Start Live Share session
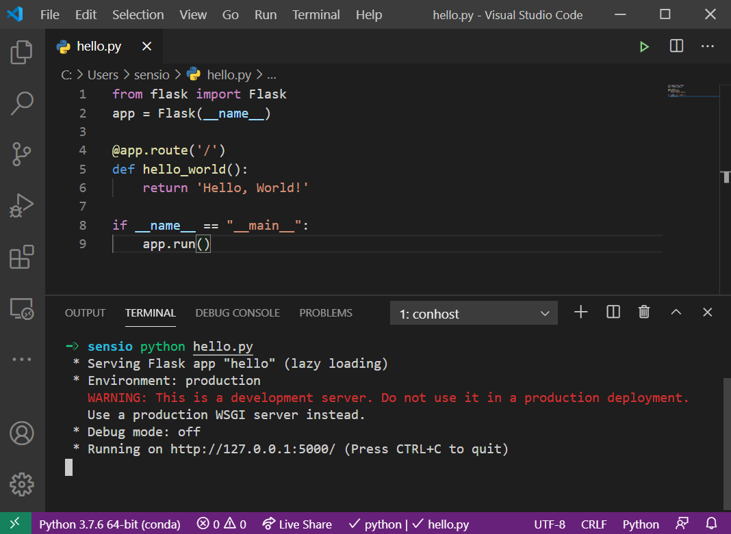 (x=297, y=524)
